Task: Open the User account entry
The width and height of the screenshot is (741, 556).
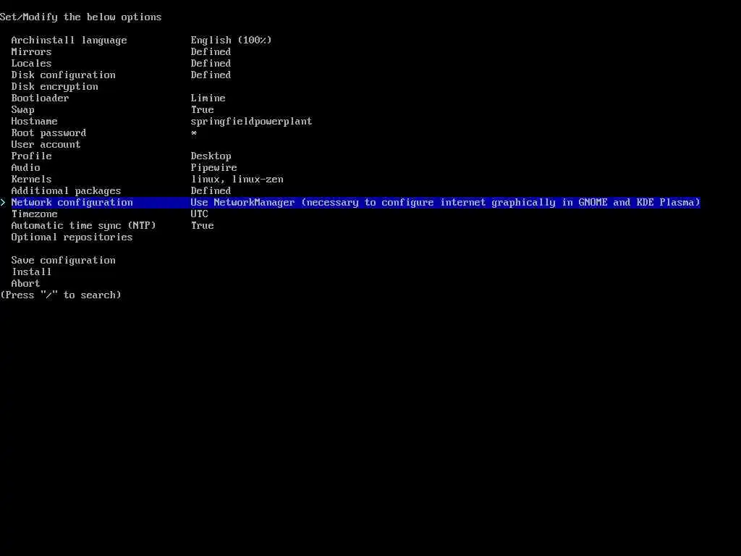Action: tap(46, 144)
